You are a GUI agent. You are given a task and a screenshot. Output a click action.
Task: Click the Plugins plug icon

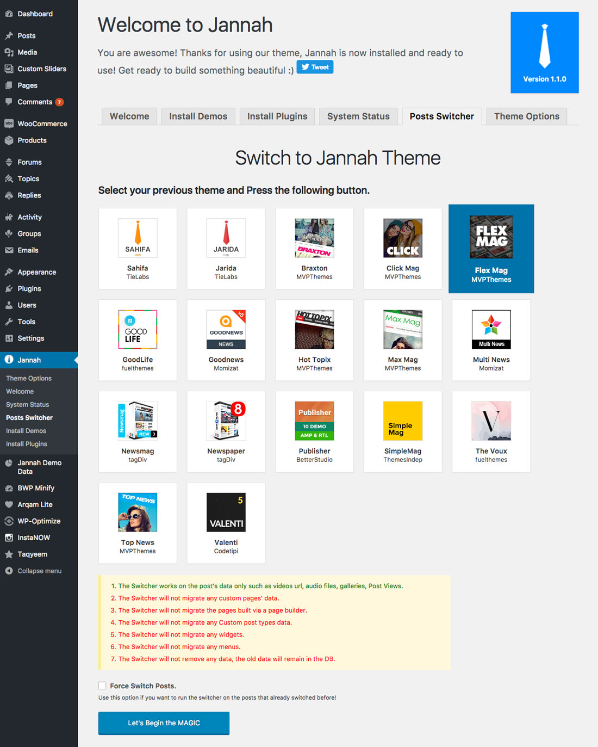click(x=9, y=289)
